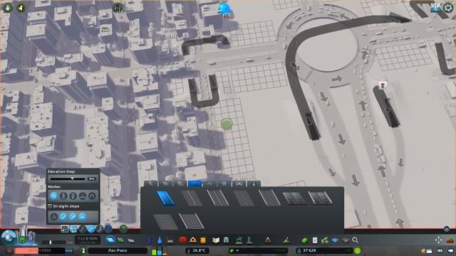Image resolution: width=456 pixels, height=256 pixels.
Task: Pick the last road thumbnail in the top row
Action: coord(320,198)
